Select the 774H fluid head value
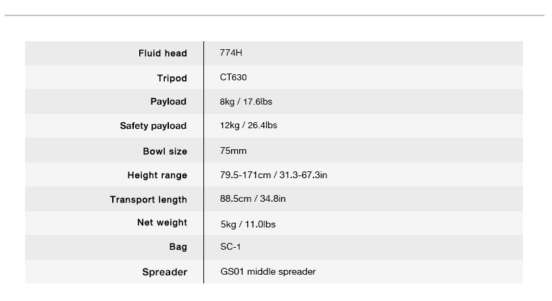The height and width of the screenshot is (301, 552). [x=231, y=53]
